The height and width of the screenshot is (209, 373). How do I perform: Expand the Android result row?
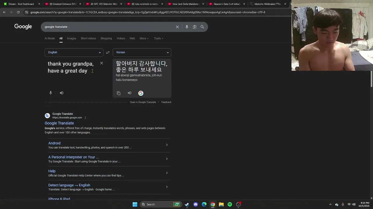[x=167, y=145]
